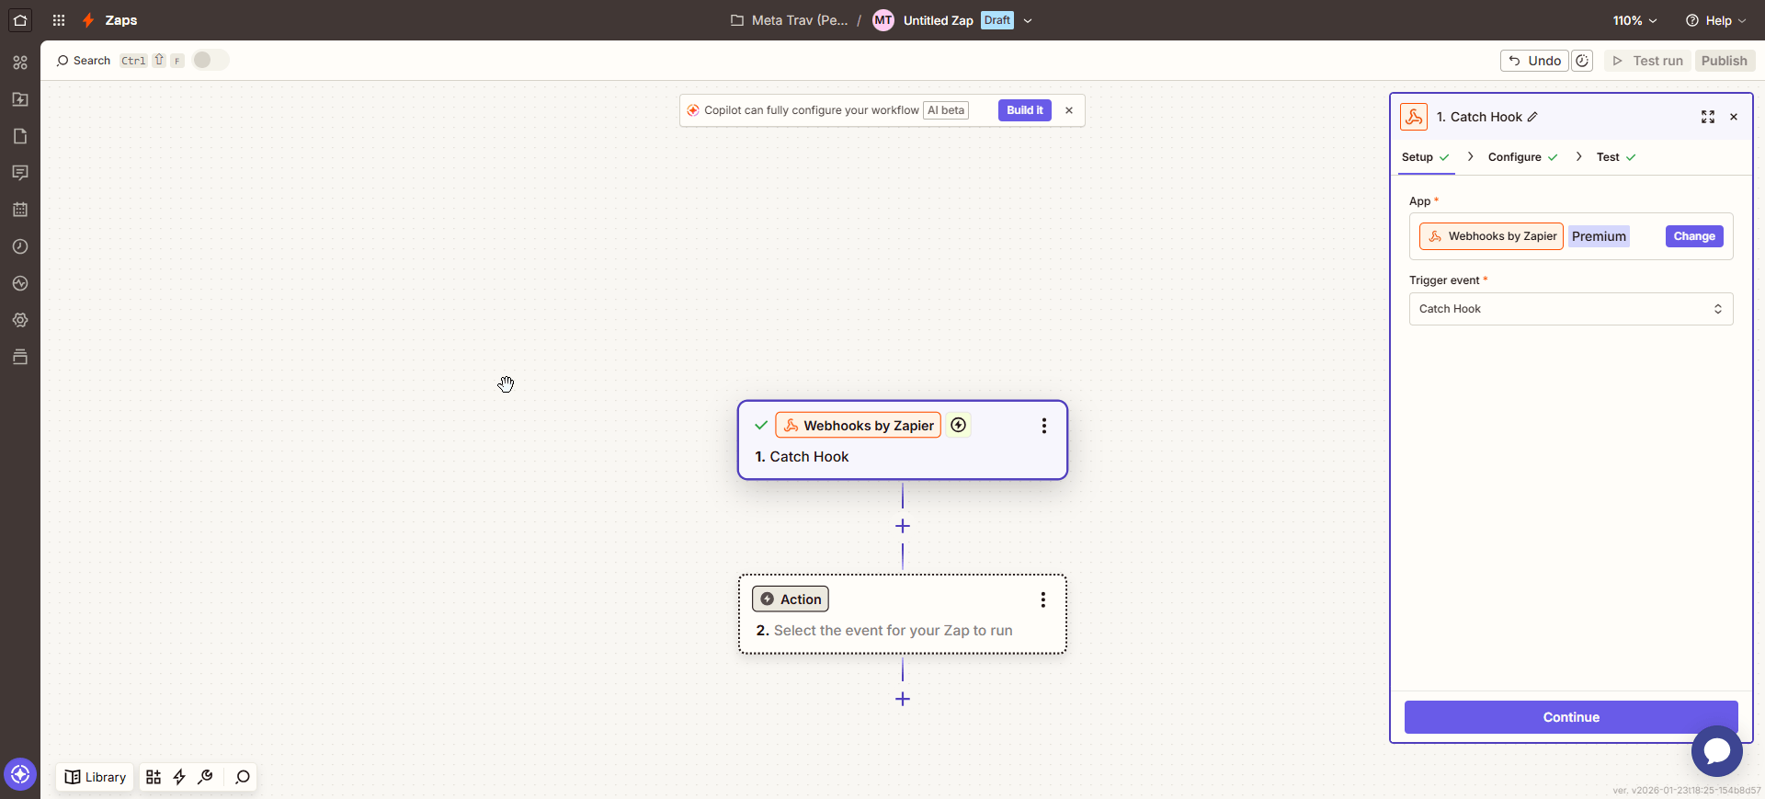Click the Webhooks icon in panel header
1765x799 pixels.
(1414, 117)
